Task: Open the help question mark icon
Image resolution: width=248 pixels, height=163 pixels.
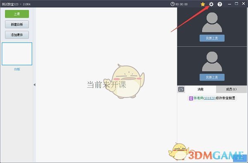Action: click(220, 4)
